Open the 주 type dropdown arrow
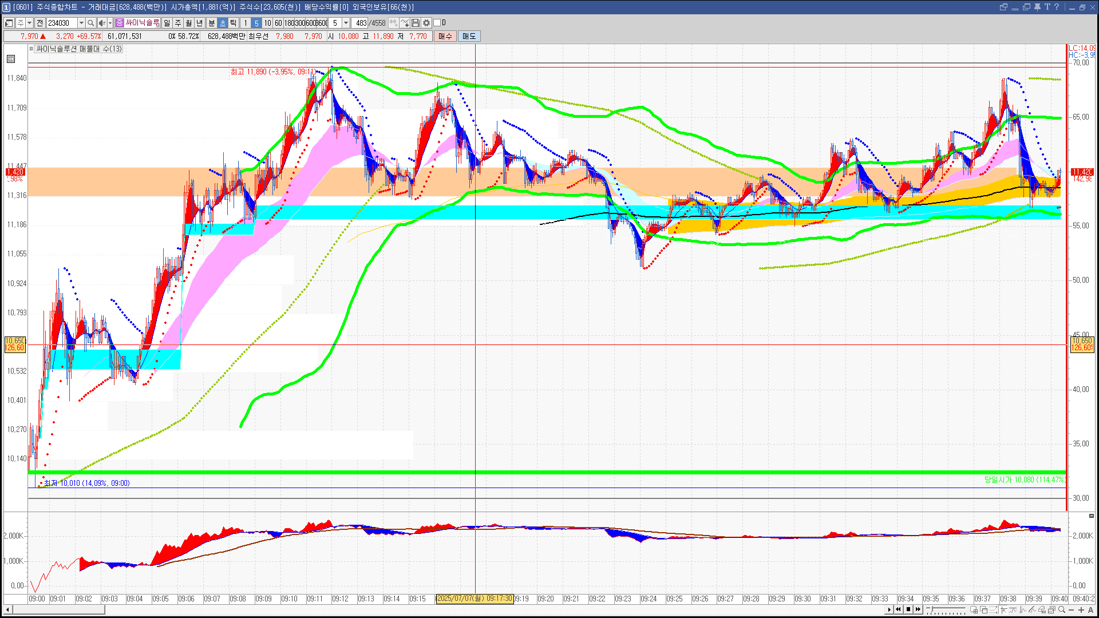 [29, 23]
